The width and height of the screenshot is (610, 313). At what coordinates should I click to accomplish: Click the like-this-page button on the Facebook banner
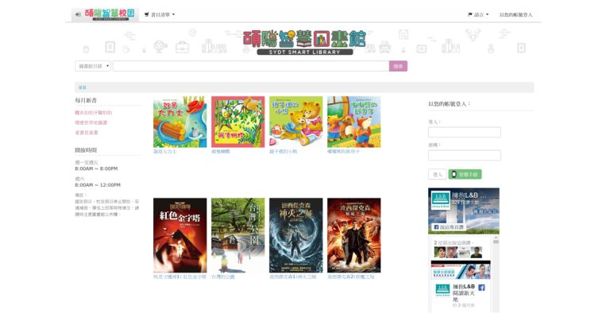pos(449,227)
